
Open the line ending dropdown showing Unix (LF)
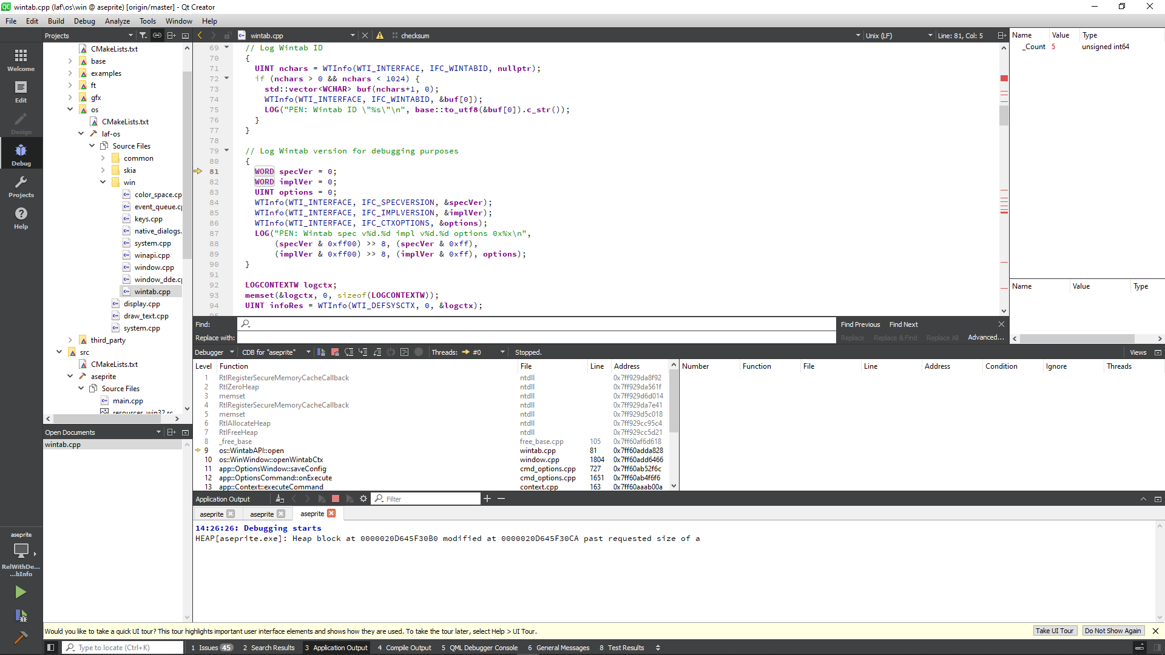pos(899,35)
